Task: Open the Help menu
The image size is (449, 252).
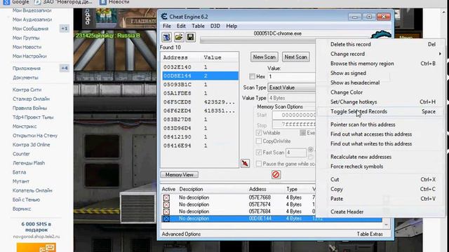Action: [x=232, y=26]
